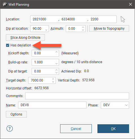Confirm with the OK button
The height and width of the screenshot is (139, 135).
pos(113,129)
